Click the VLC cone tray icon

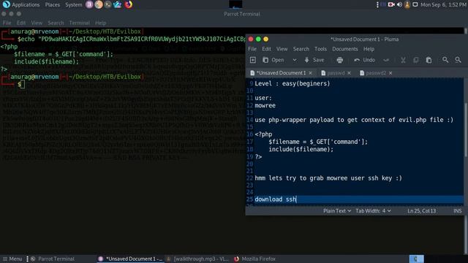click(x=407, y=4)
